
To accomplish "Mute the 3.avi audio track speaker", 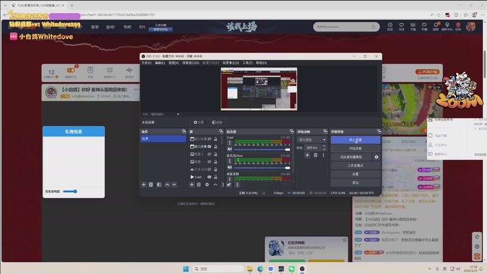I will click(x=230, y=149).
